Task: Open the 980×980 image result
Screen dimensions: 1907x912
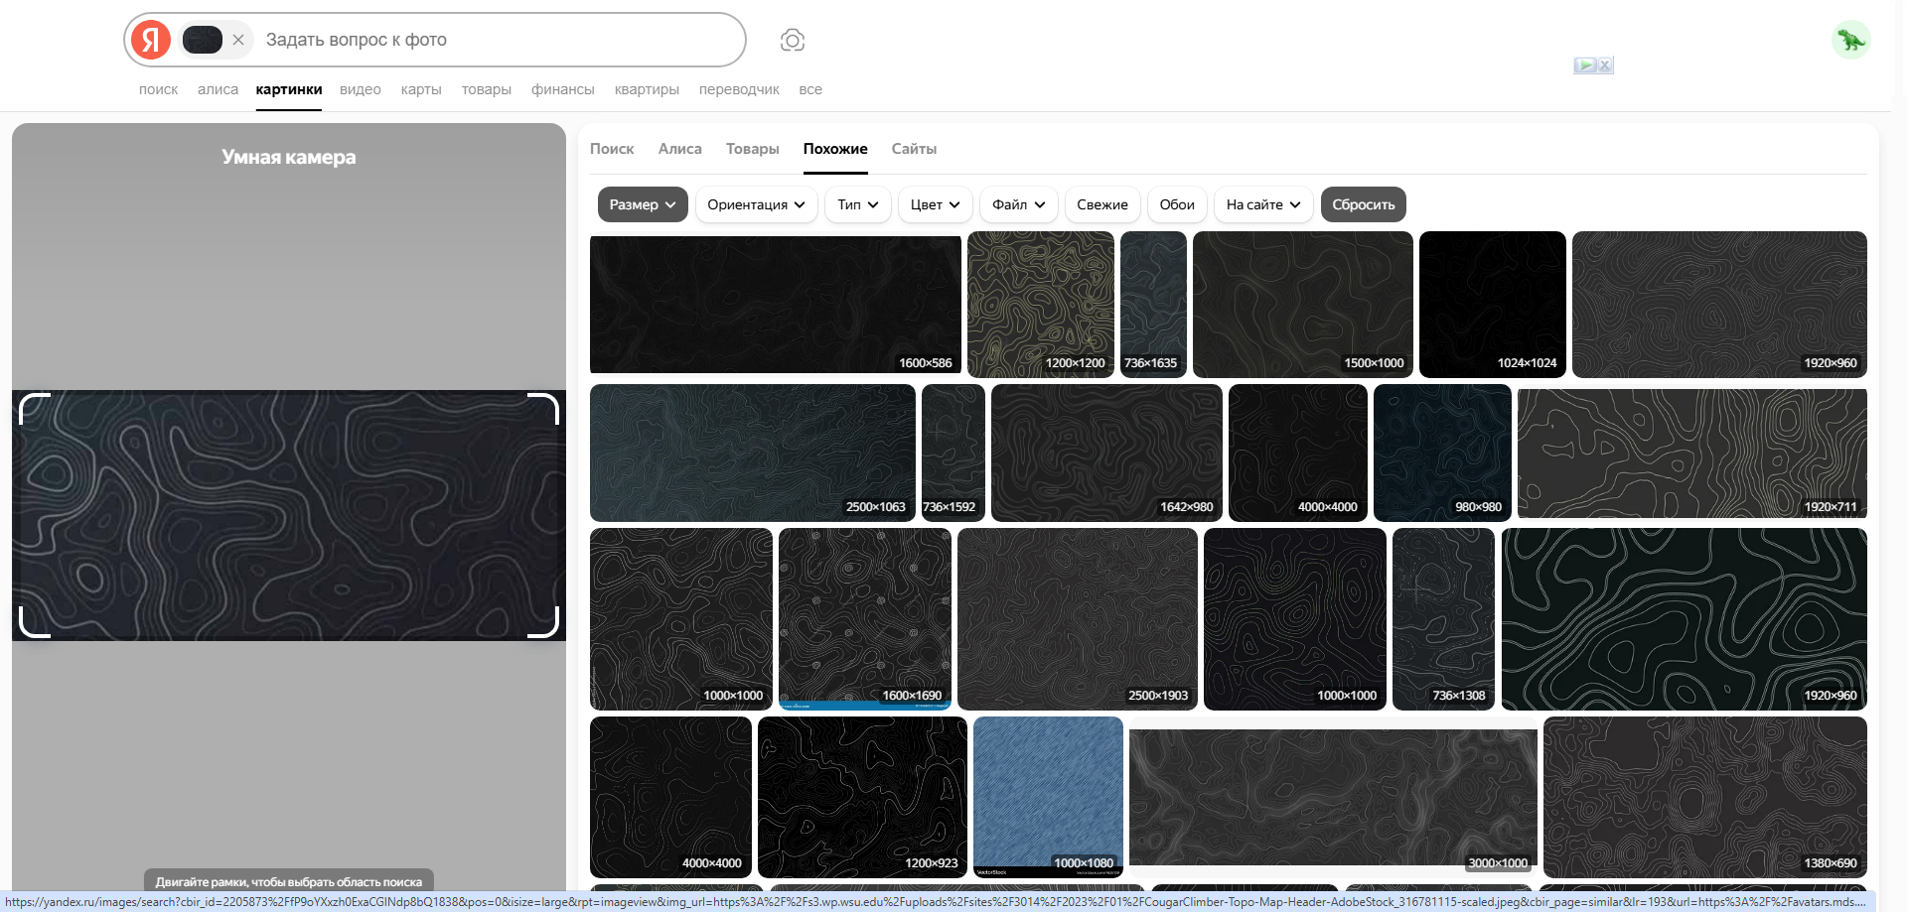Action: pos(1442,453)
